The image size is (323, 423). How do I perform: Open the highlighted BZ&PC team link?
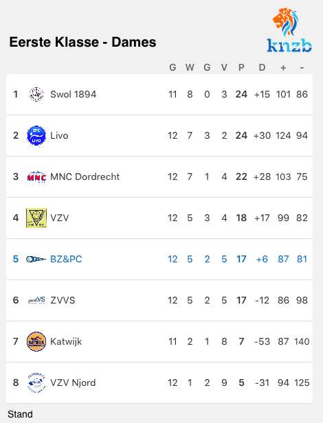click(66, 259)
